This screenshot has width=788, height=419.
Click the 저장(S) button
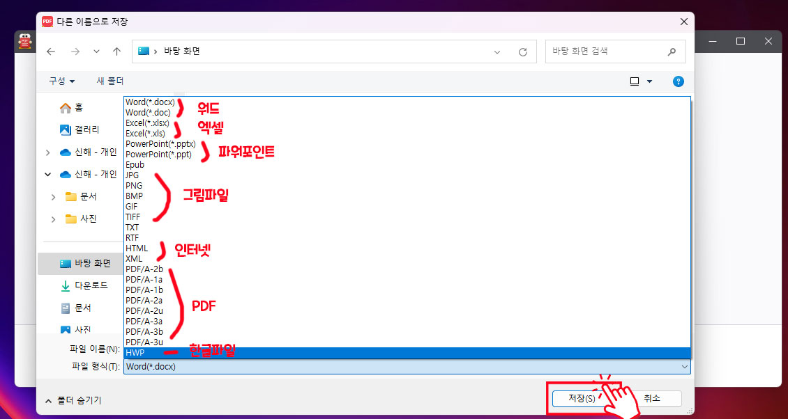(582, 399)
